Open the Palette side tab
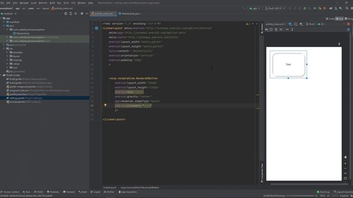Screen dimensions: 353x198 (x=262, y=28)
